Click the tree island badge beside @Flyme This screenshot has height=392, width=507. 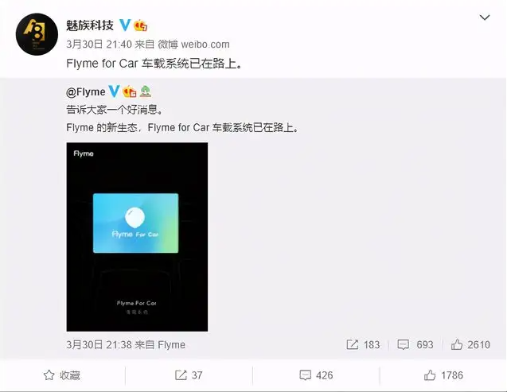[x=146, y=91]
